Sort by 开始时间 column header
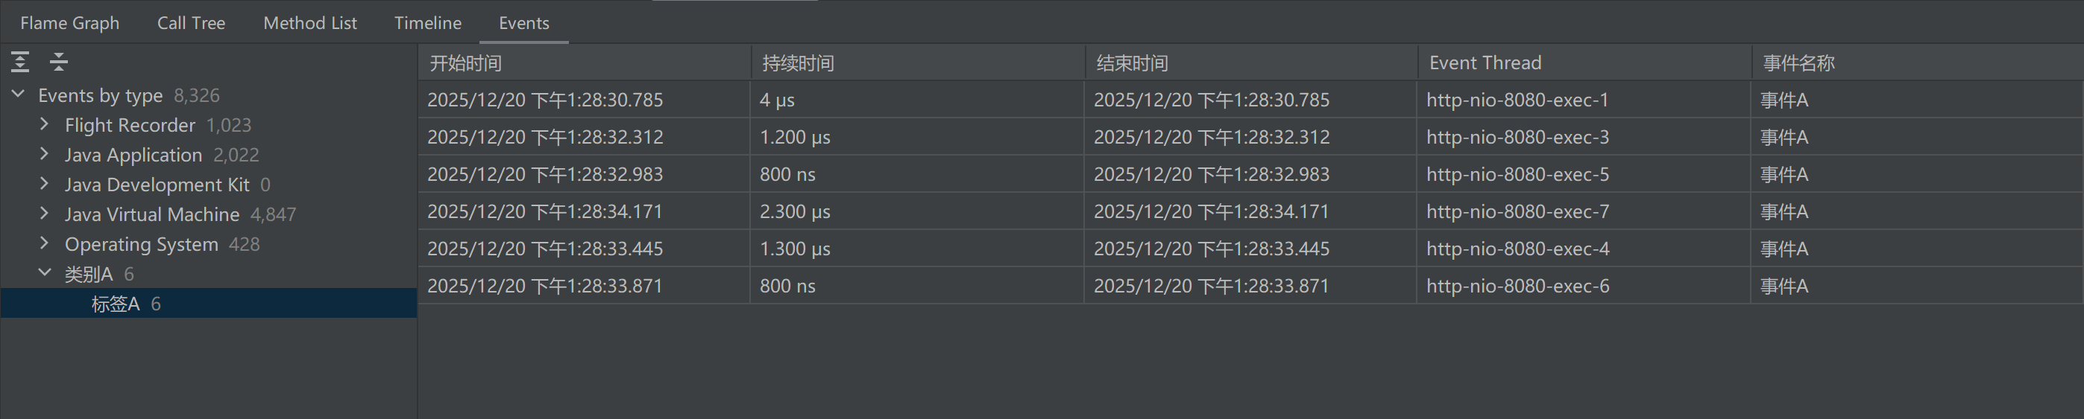 [x=465, y=63]
